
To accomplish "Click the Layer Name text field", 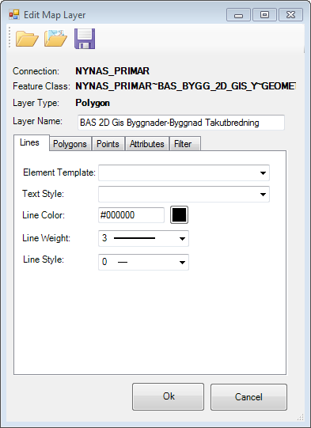I will pos(181,123).
